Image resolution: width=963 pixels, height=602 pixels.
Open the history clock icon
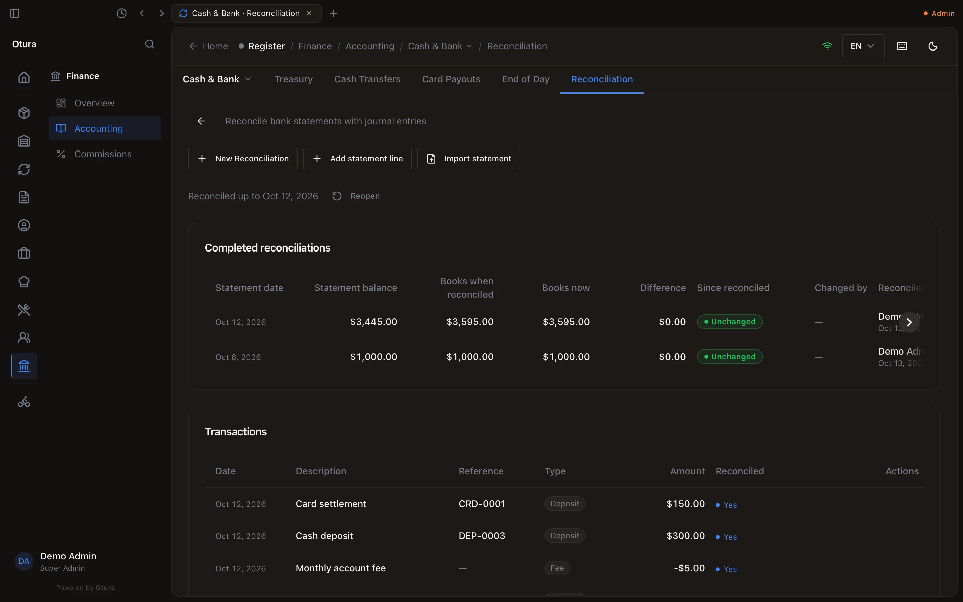coord(121,13)
